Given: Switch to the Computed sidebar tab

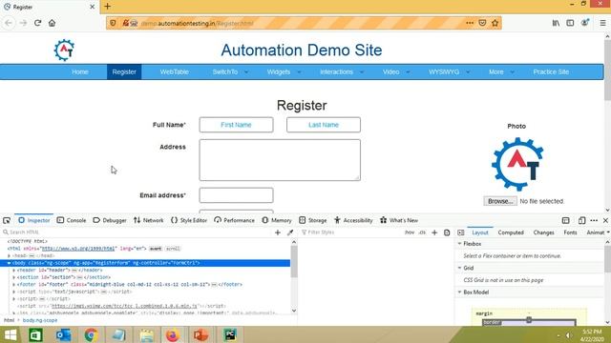Looking at the screenshot, I should 511,232.
